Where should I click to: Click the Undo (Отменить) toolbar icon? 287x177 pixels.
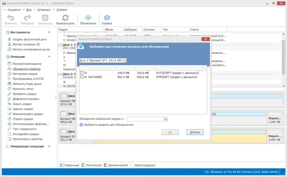coord(10,18)
